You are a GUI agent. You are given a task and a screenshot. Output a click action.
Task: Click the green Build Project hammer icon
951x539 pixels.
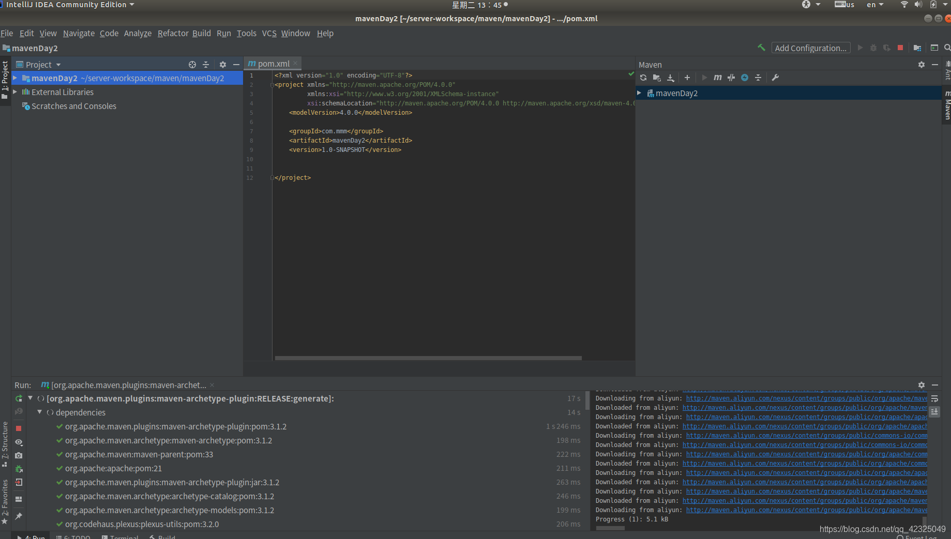761,48
